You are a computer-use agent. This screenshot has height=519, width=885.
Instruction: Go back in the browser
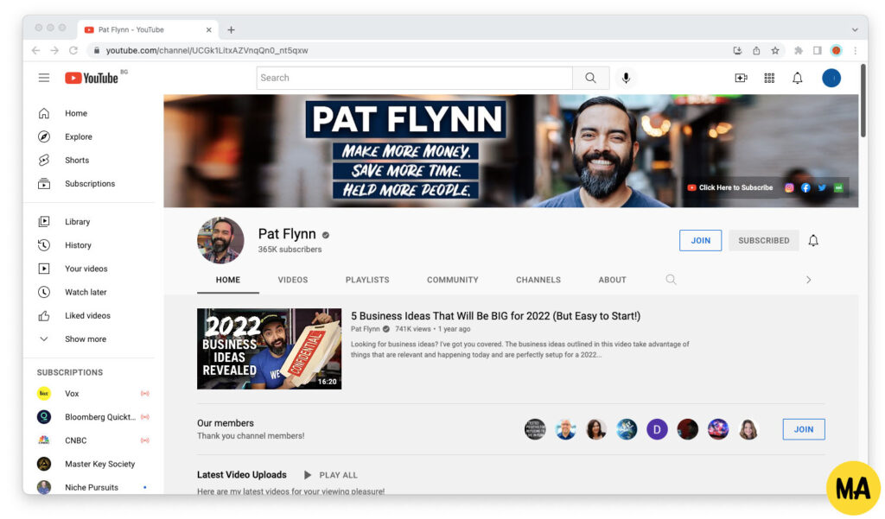click(36, 51)
